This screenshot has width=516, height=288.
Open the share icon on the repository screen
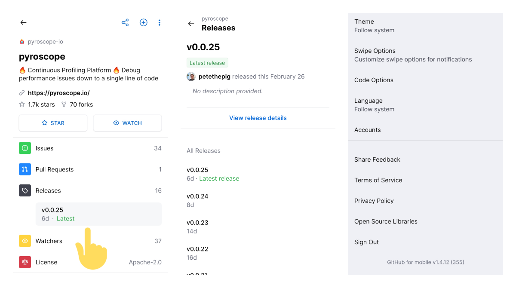125,22
